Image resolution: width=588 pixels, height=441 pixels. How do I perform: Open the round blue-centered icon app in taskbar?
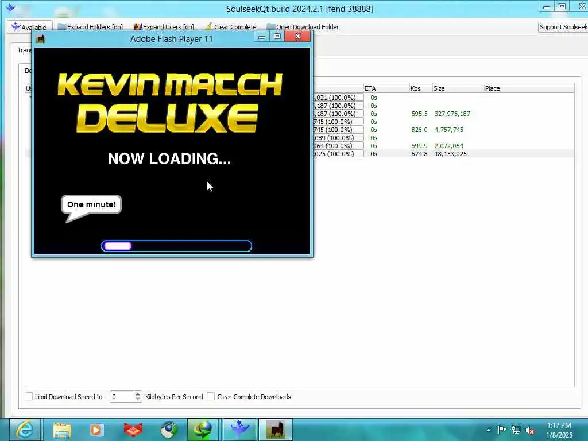coord(169,430)
